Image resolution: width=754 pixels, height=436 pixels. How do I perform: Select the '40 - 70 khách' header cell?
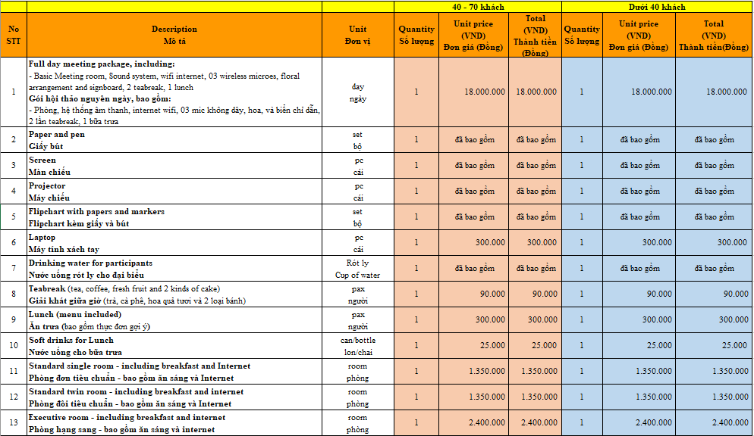(x=478, y=7)
